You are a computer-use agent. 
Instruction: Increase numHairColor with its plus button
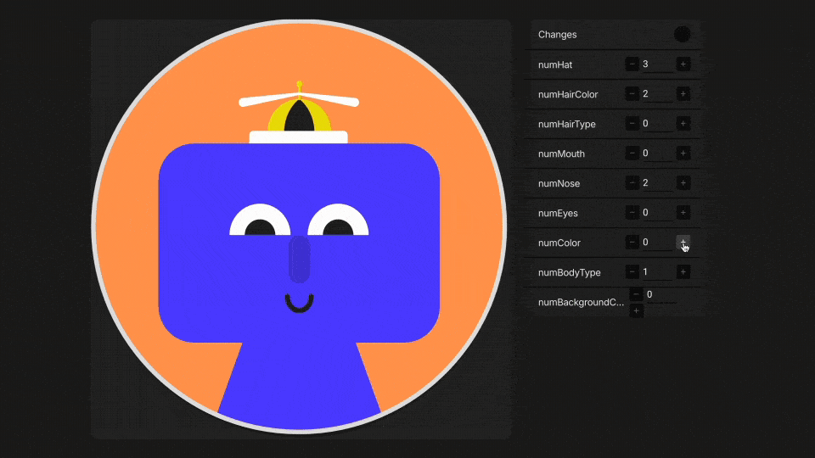[683, 93]
